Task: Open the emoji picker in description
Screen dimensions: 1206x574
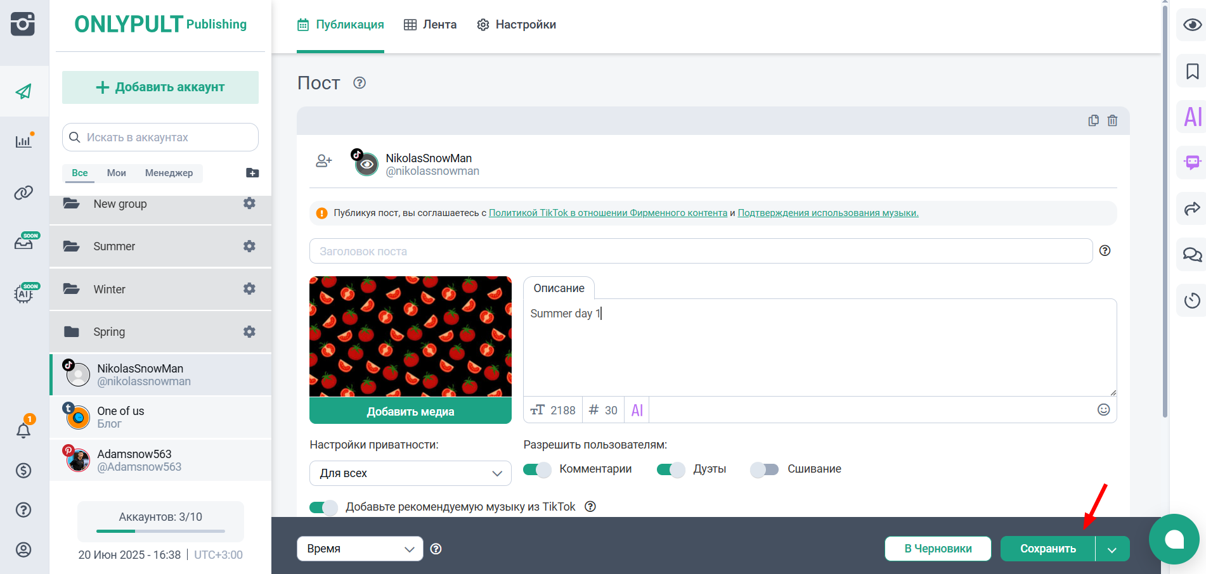Action: point(1103,410)
